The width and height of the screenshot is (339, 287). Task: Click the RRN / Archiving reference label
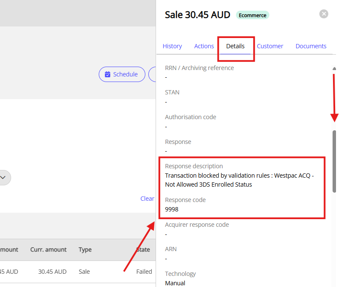[x=199, y=68]
